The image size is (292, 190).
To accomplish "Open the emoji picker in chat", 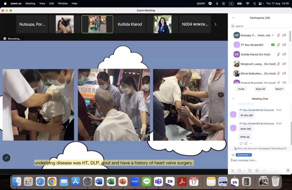I will [257, 171].
